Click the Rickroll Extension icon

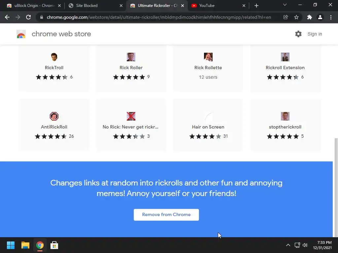click(285, 57)
